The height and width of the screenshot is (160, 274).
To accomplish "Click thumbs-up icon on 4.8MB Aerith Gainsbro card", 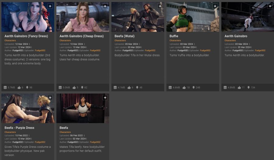I will click(239, 87).
